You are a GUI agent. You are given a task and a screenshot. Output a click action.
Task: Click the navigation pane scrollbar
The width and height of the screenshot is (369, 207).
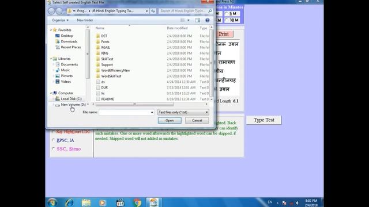(88, 54)
